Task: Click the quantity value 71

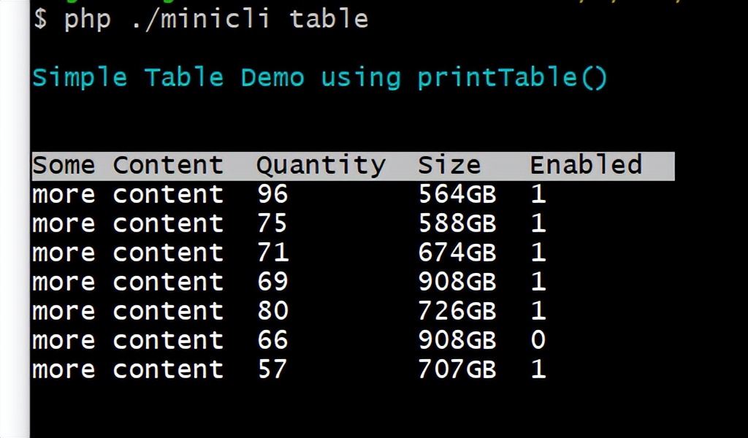Action: tap(273, 253)
